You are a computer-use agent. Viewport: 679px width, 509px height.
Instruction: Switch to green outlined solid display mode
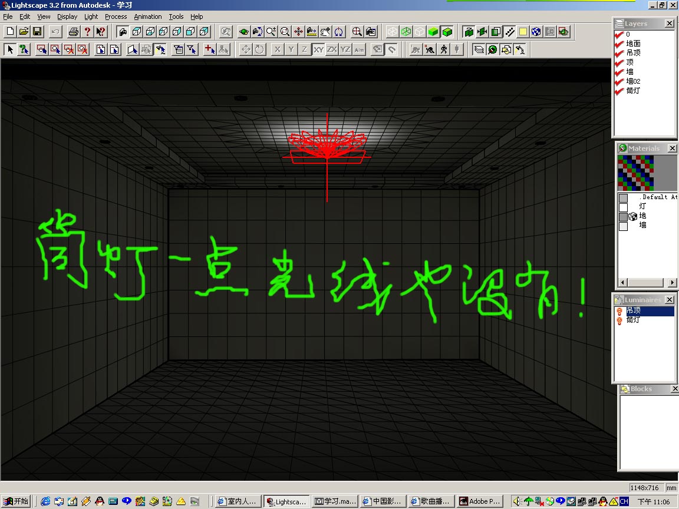click(447, 32)
